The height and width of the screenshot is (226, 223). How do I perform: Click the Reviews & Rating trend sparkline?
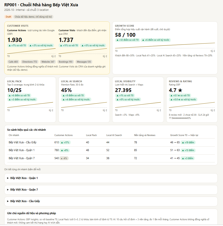click(192, 105)
